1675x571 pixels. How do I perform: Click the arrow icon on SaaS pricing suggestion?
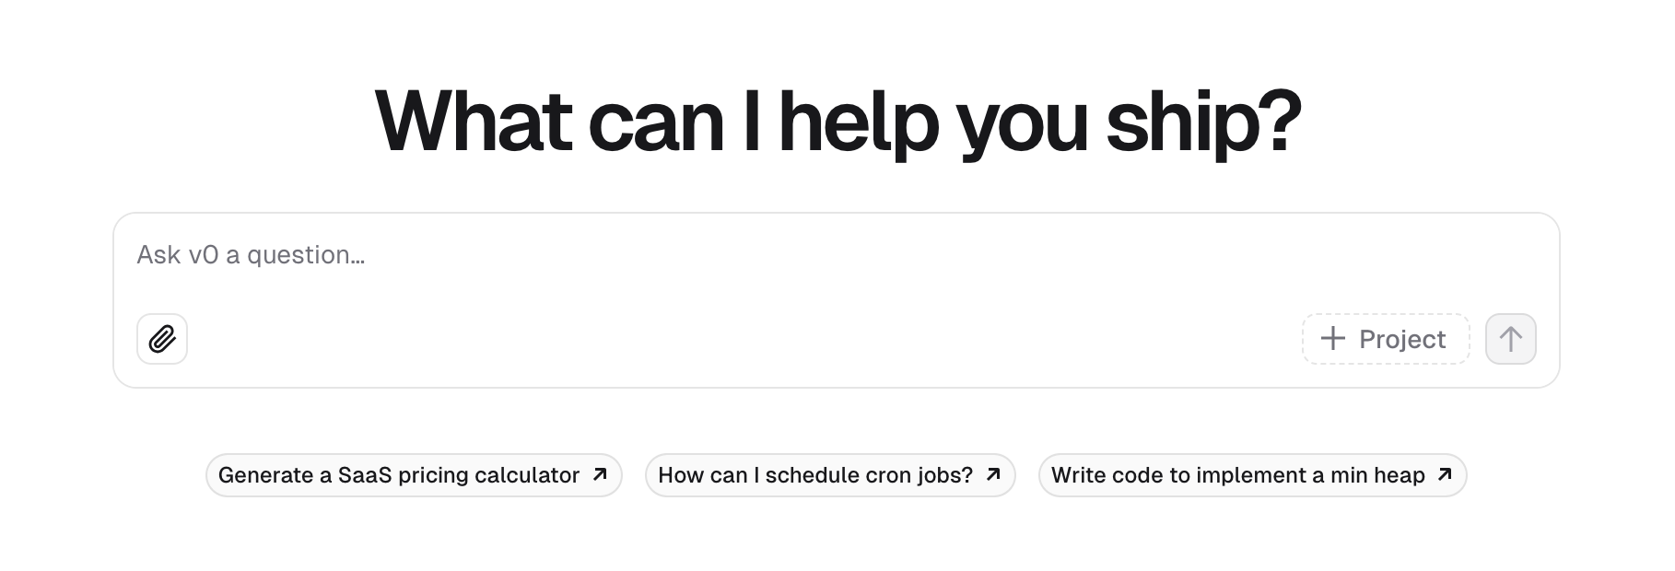pos(600,474)
